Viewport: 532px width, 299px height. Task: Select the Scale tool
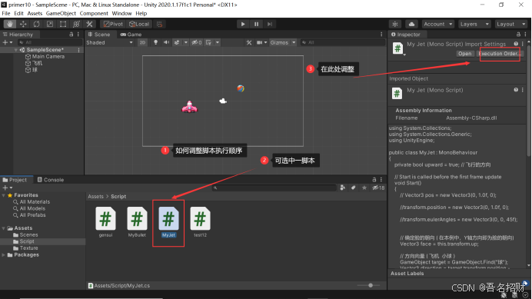pos(49,24)
